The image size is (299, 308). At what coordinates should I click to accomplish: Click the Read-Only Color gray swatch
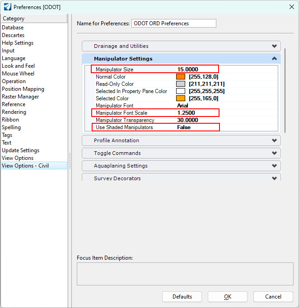(x=181, y=84)
